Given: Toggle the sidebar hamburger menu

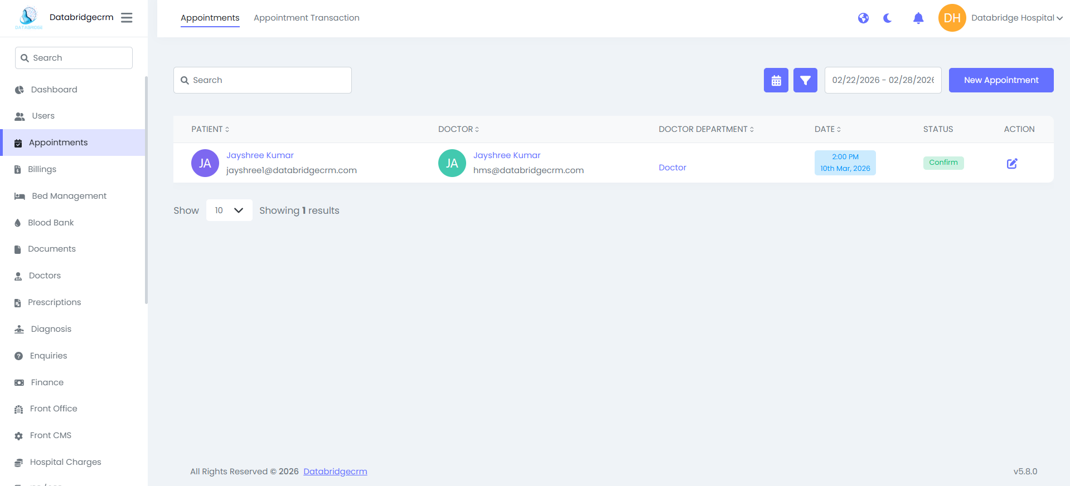Looking at the screenshot, I should click(x=127, y=18).
